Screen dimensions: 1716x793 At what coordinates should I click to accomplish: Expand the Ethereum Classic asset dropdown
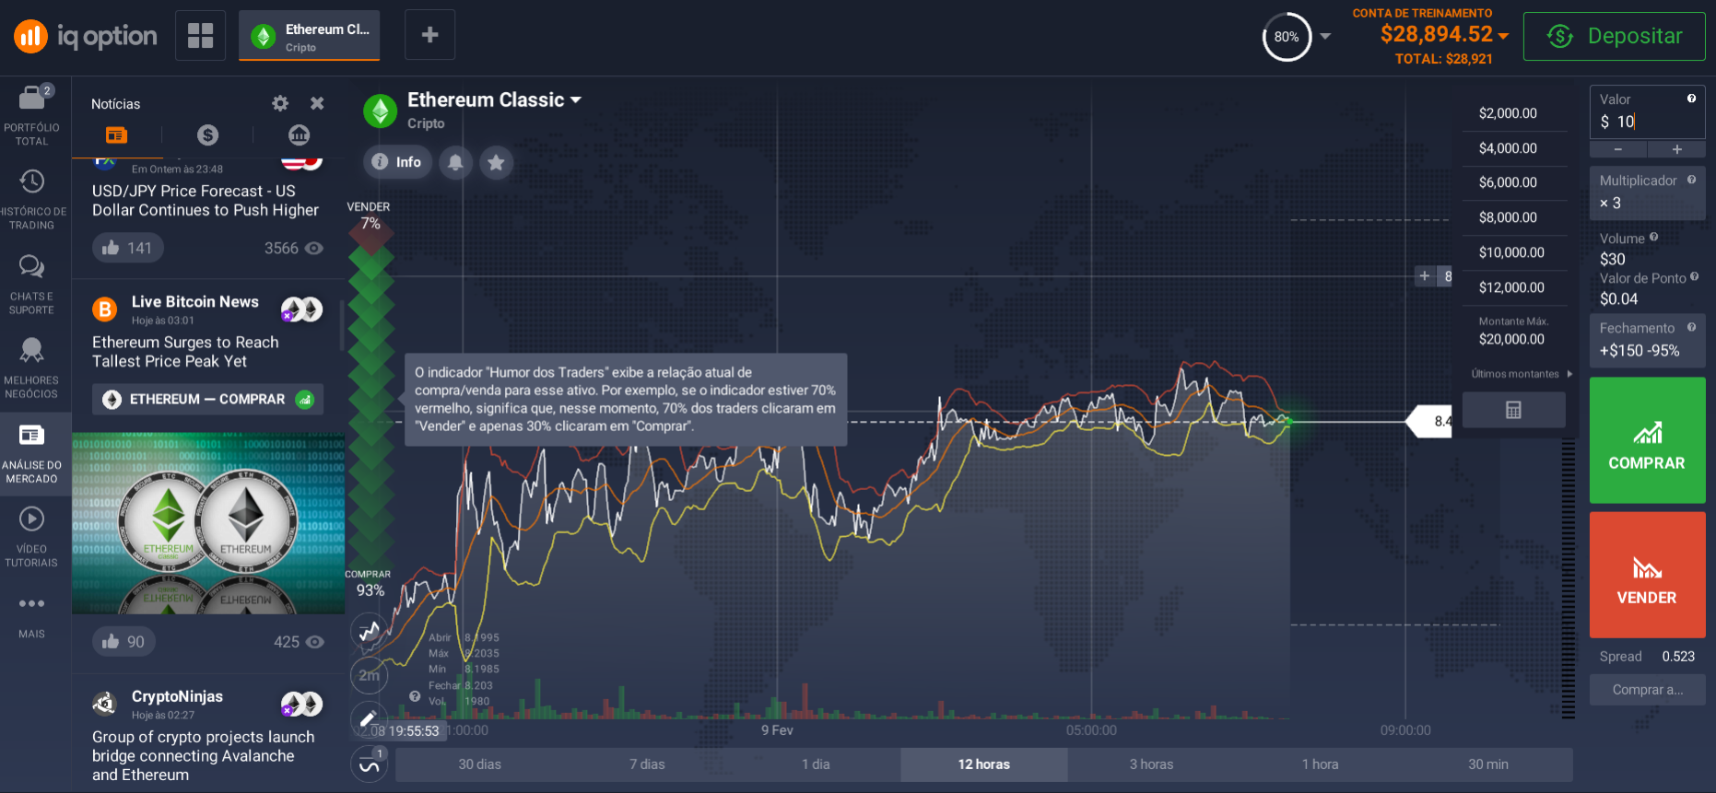[x=576, y=100]
